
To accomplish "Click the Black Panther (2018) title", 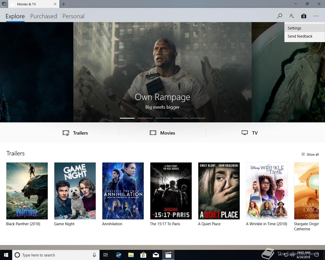I will pyautogui.click(x=23, y=224).
